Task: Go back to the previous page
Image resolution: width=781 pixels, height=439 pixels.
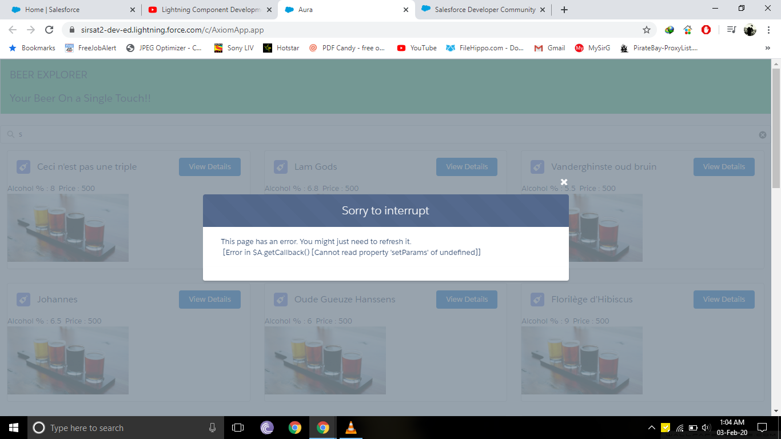Action: pyautogui.click(x=13, y=30)
